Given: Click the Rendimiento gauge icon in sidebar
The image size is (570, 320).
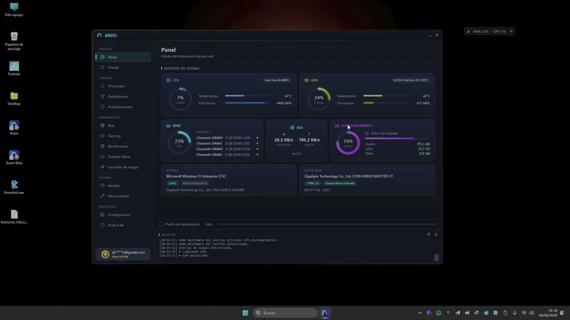Looking at the screenshot, I should [102, 146].
